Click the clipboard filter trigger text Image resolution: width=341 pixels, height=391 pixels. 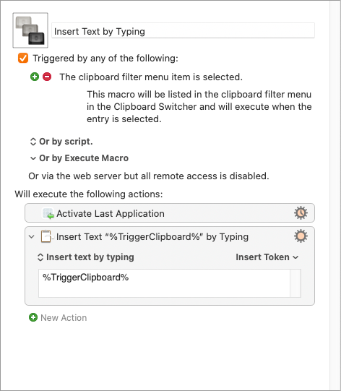point(151,77)
